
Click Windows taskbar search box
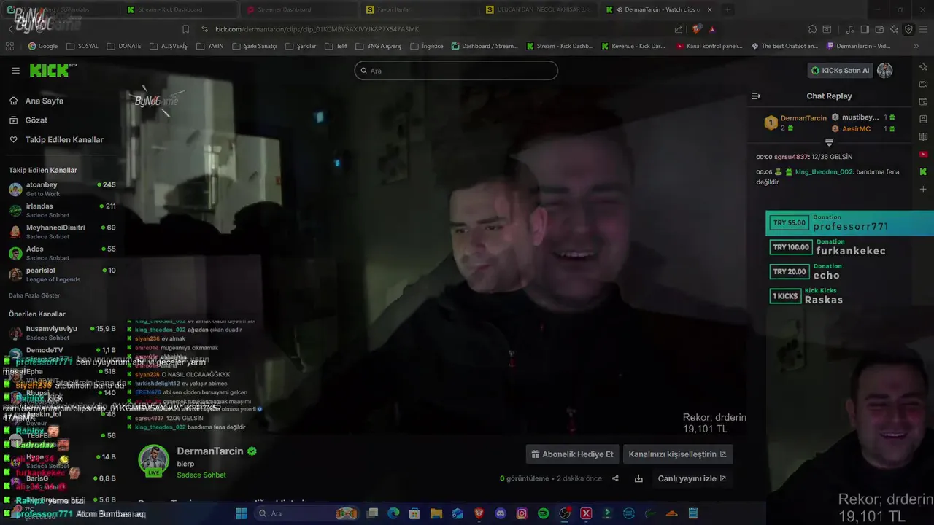tap(306, 513)
